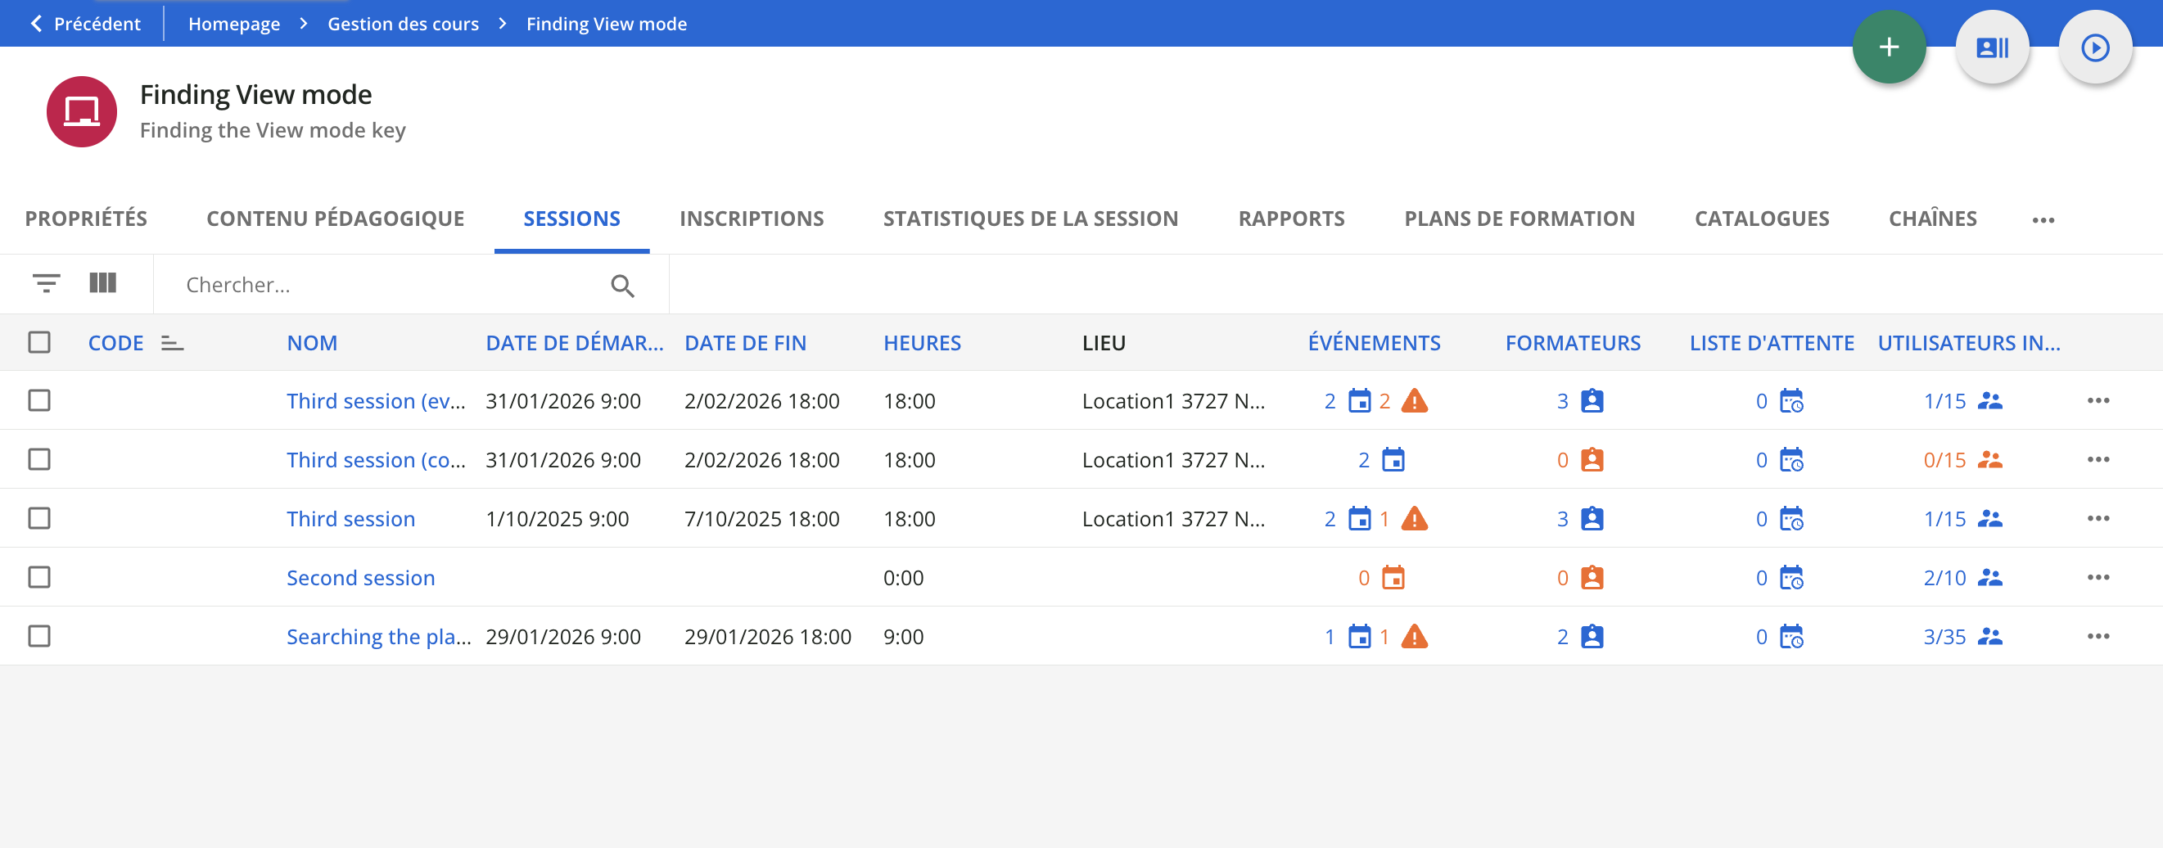Open the filter list icon
The image size is (2163, 848).
pyautogui.click(x=46, y=284)
